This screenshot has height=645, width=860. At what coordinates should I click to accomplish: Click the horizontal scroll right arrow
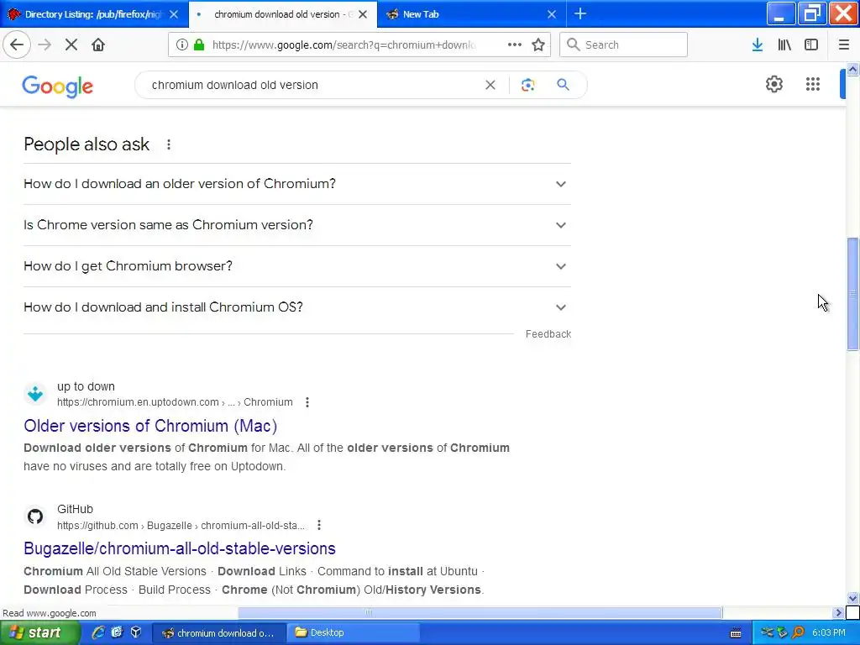point(838,612)
